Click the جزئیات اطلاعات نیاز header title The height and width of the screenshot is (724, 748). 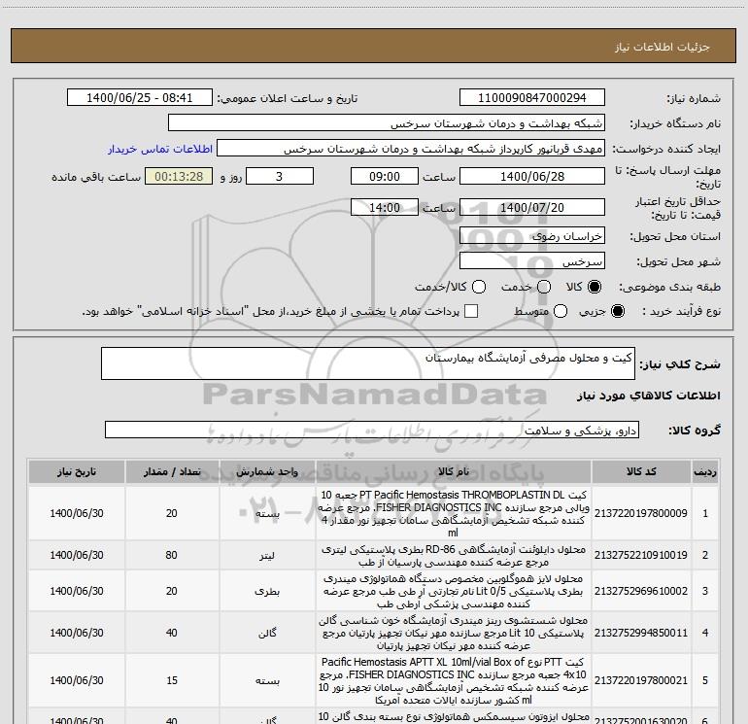coord(663,47)
